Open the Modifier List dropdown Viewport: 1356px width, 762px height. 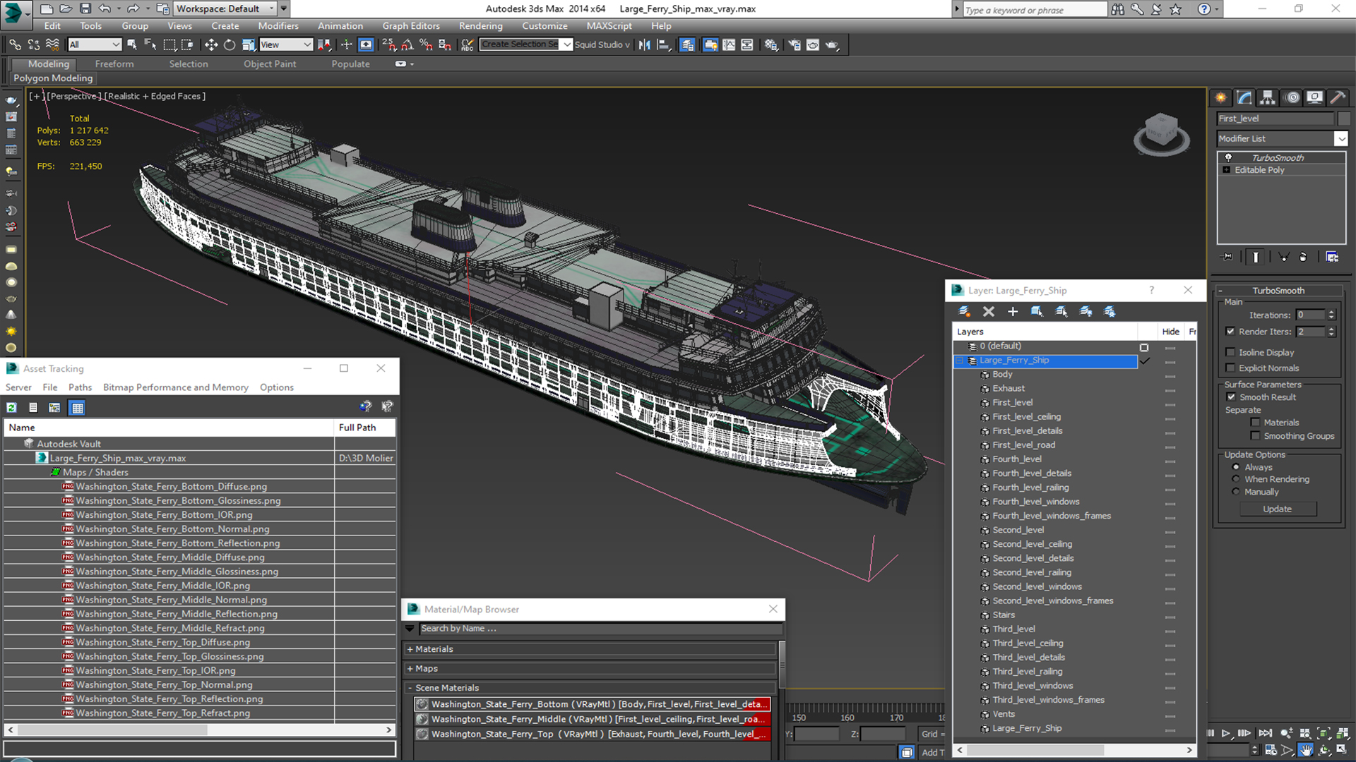click(1340, 139)
